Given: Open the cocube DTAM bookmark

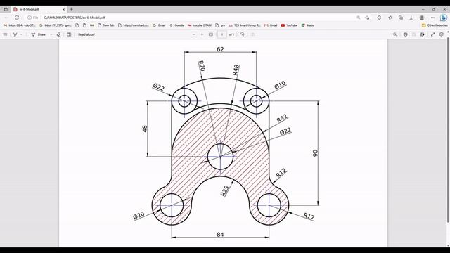Looking at the screenshot, I should [200, 25].
